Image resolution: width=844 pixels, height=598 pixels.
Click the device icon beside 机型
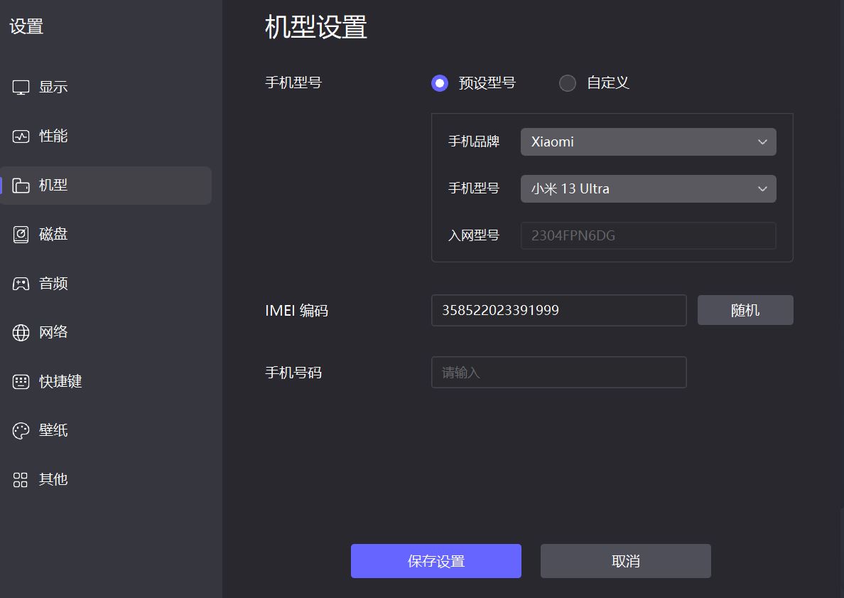21,186
